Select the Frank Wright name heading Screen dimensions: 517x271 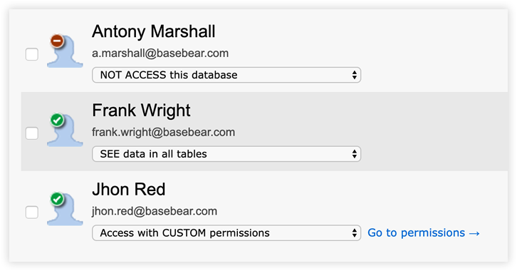pos(141,111)
